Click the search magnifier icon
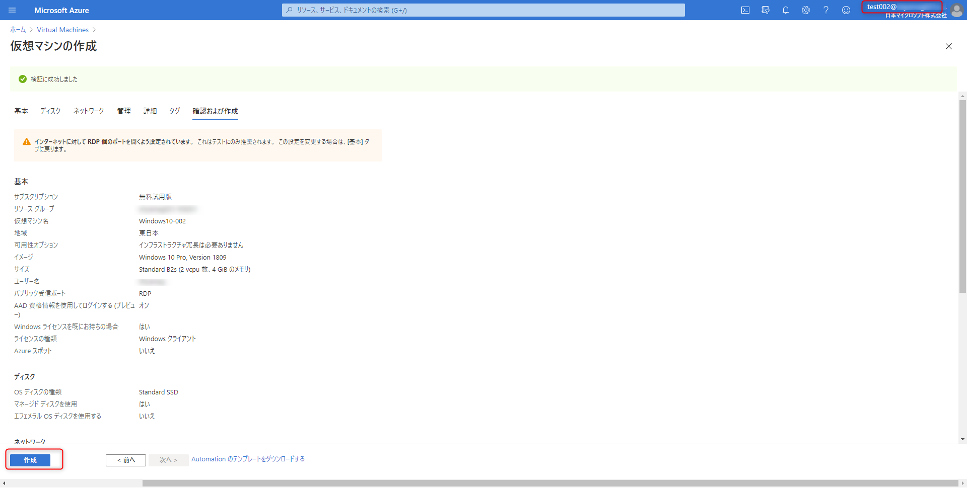Image resolution: width=967 pixels, height=488 pixels. click(290, 10)
